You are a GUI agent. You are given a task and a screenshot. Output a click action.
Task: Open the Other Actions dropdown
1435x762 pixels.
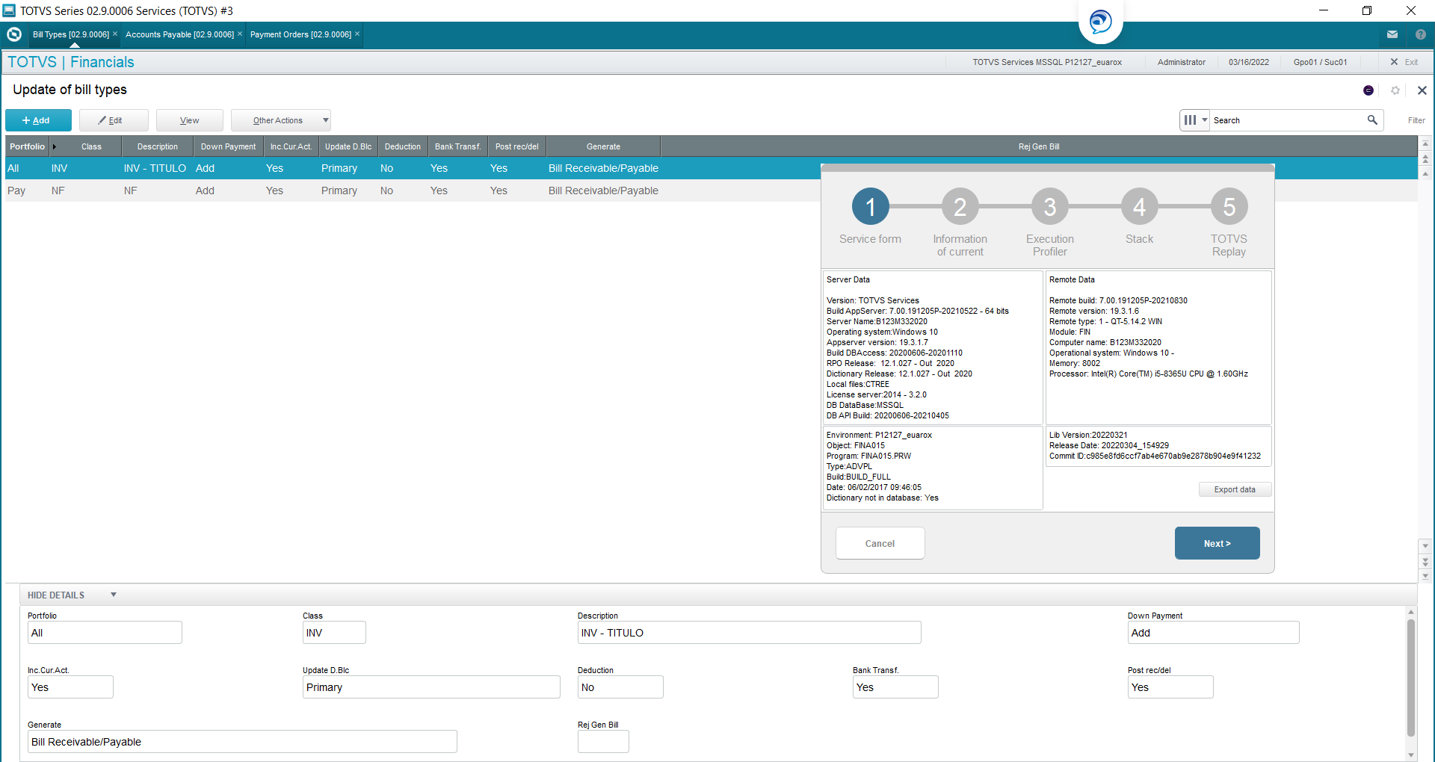click(281, 120)
